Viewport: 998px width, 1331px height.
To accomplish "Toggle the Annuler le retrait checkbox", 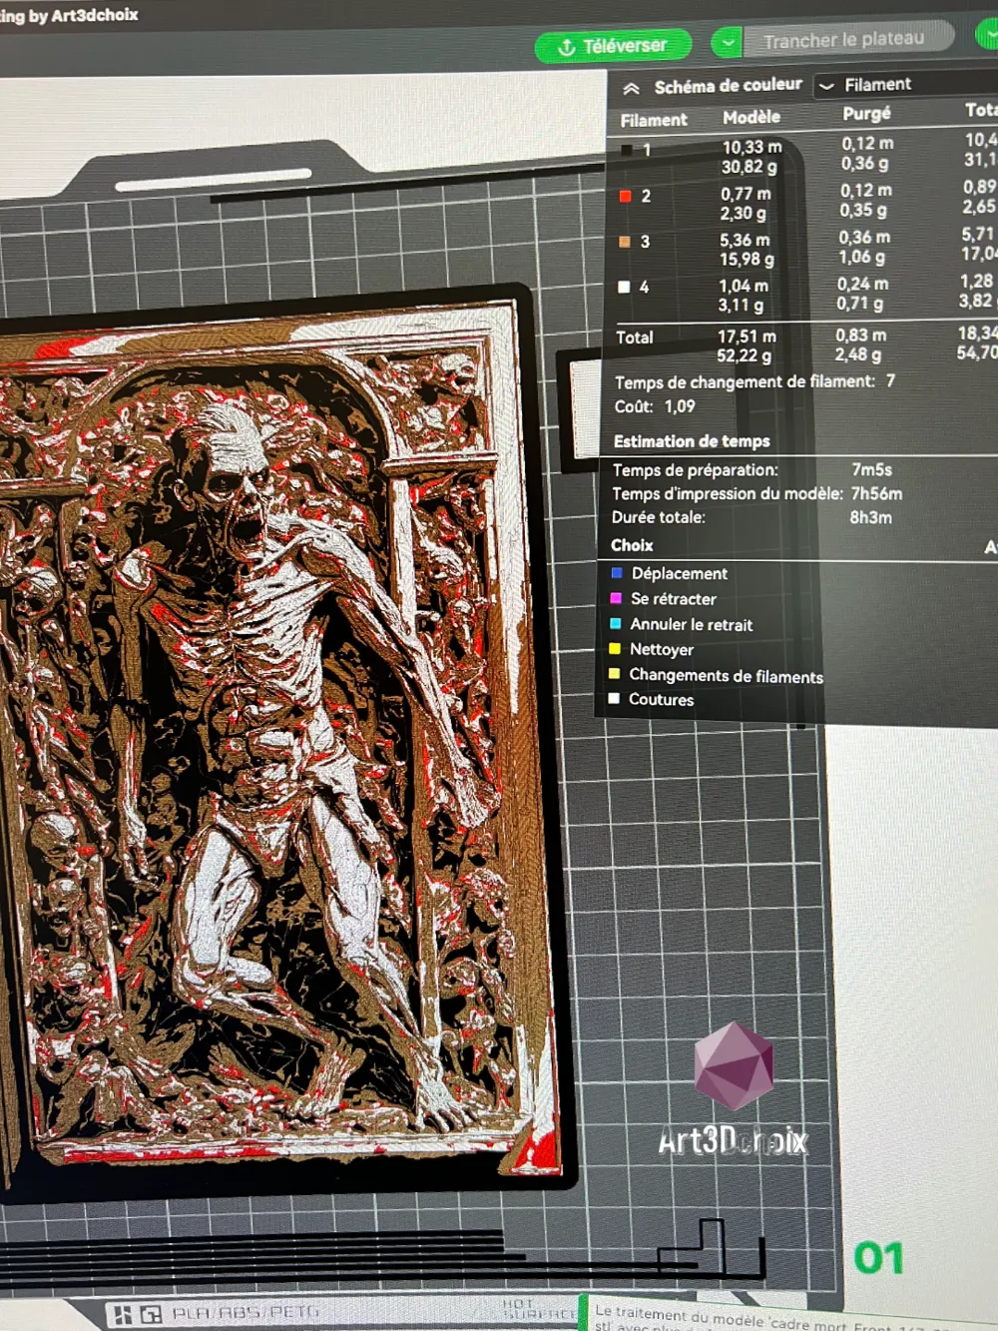I will (616, 623).
